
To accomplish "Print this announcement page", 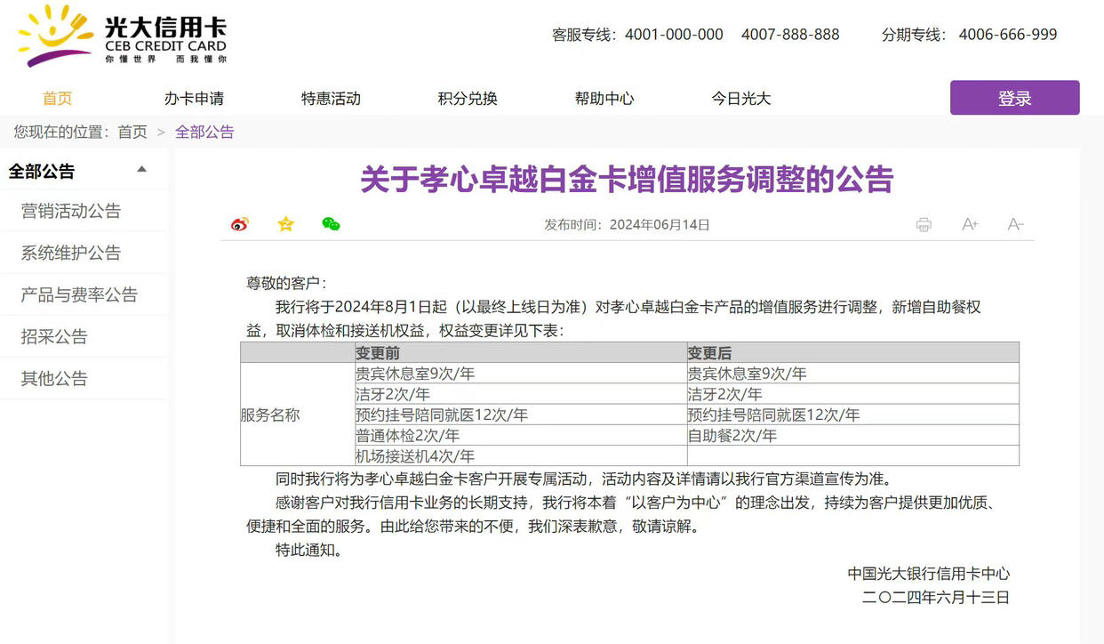I will [924, 225].
